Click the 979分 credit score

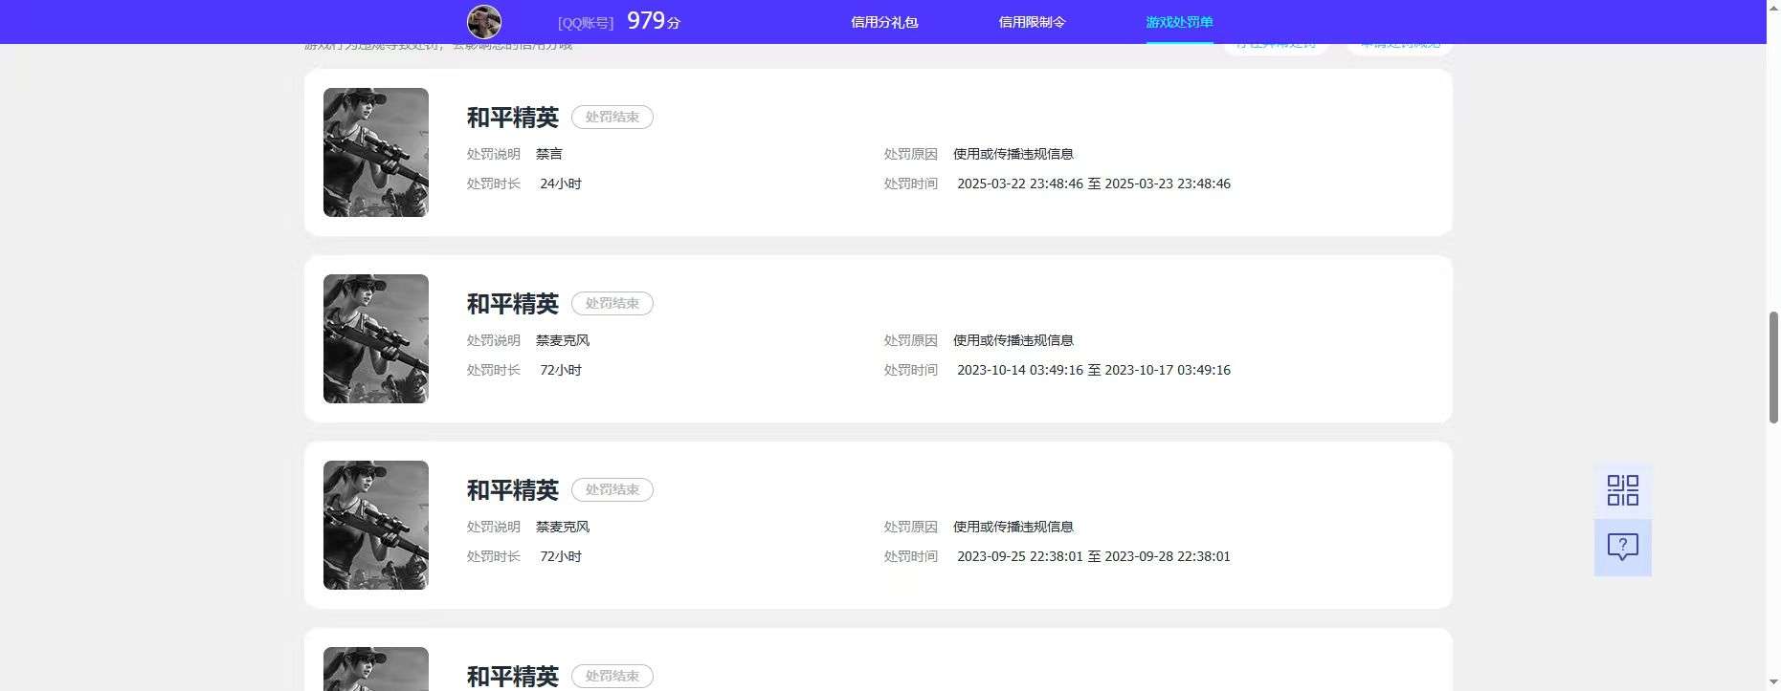(x=654, y=21)
